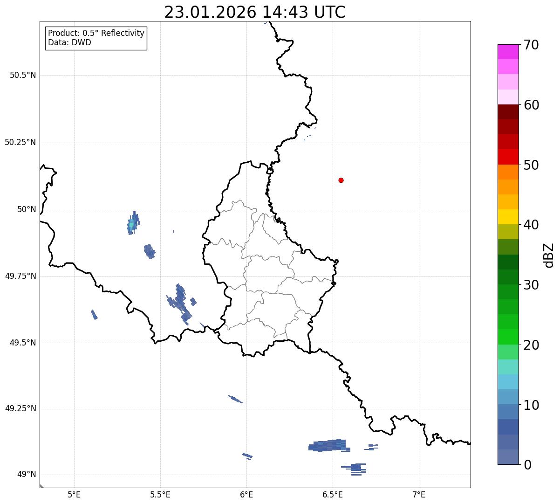Click the 'Product: 0.5° Reflectivity' label
560x504 pixels.
click(x=96, y=34)
